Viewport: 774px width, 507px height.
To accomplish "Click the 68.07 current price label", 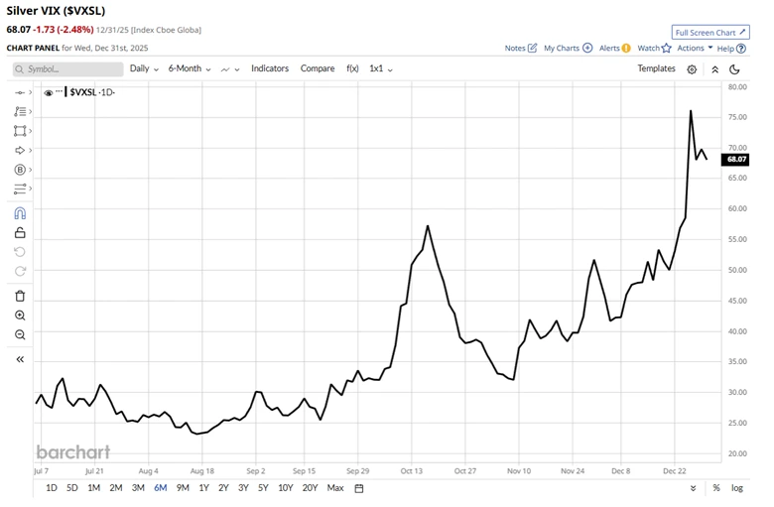I will click(x=735, y=159).
